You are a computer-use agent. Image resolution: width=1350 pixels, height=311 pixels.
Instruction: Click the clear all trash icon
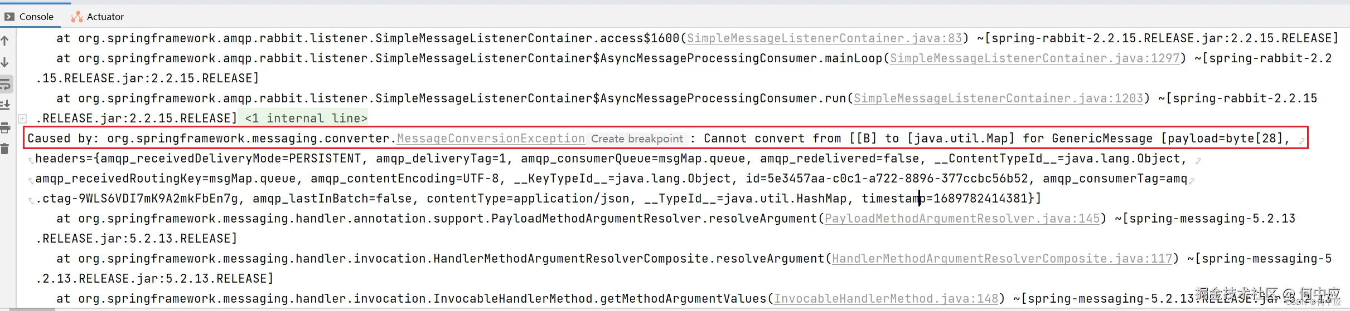[5, 149]
